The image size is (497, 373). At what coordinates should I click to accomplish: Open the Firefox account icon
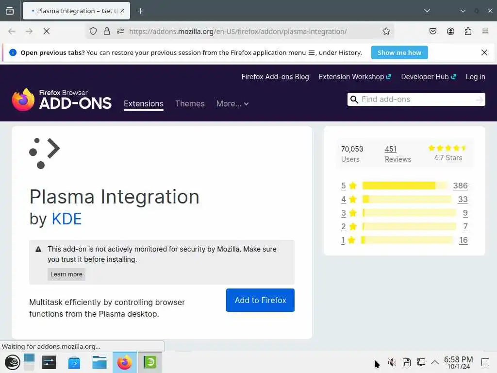tap(450, 31)
